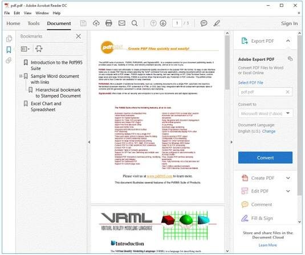Collapse the Export PDF section chevron
This screenshot has width=305, height=255.
288,41
